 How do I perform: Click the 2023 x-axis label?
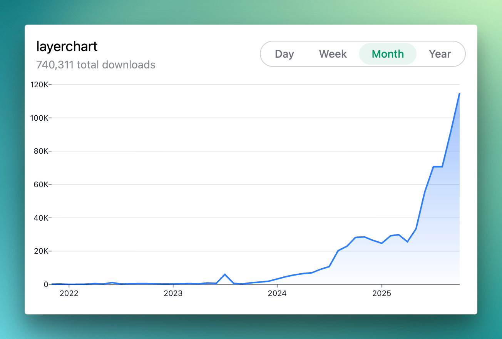coord(173,294)
